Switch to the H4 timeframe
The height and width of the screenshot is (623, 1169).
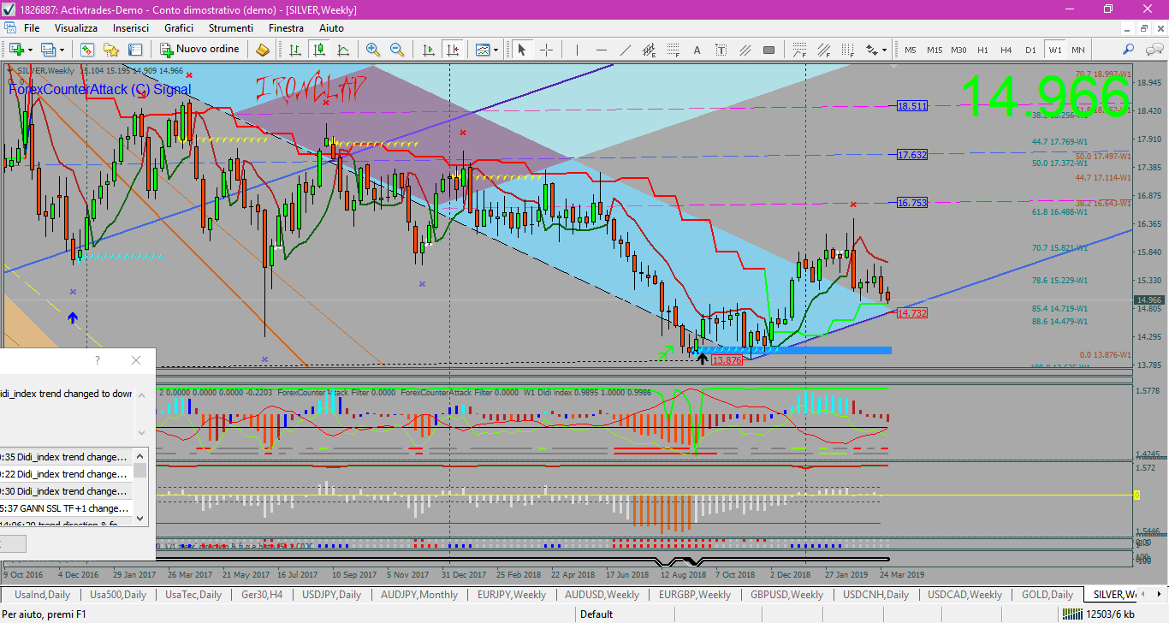pyautogui.click(x=1006, y=50)
